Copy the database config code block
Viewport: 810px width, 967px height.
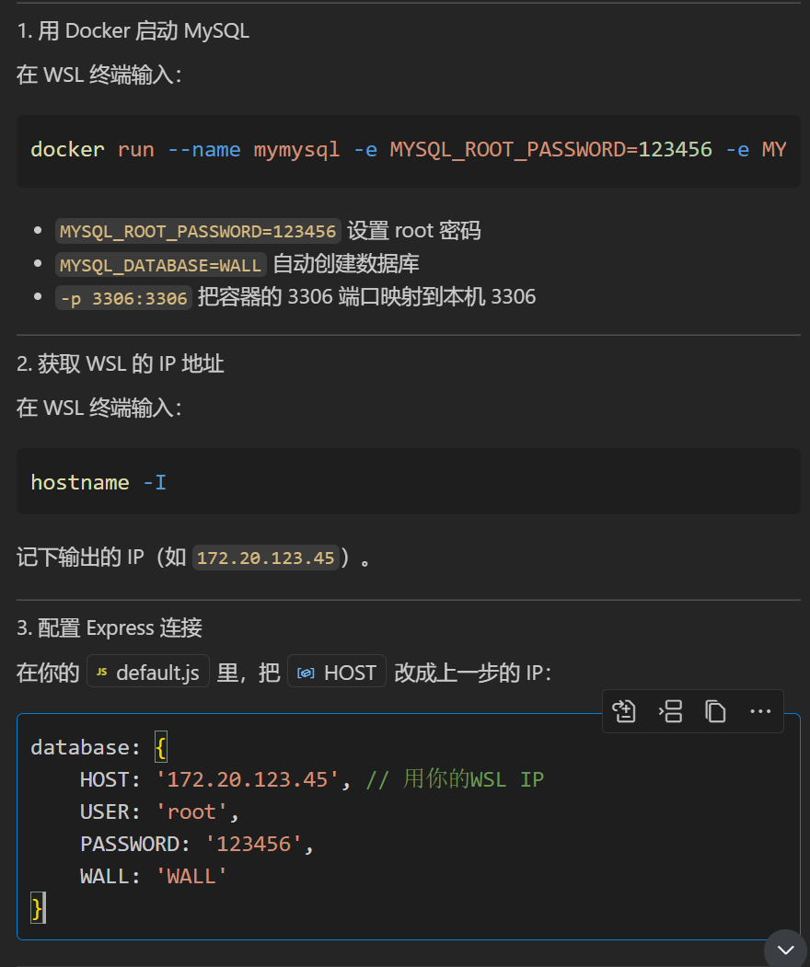pos(715,711)
